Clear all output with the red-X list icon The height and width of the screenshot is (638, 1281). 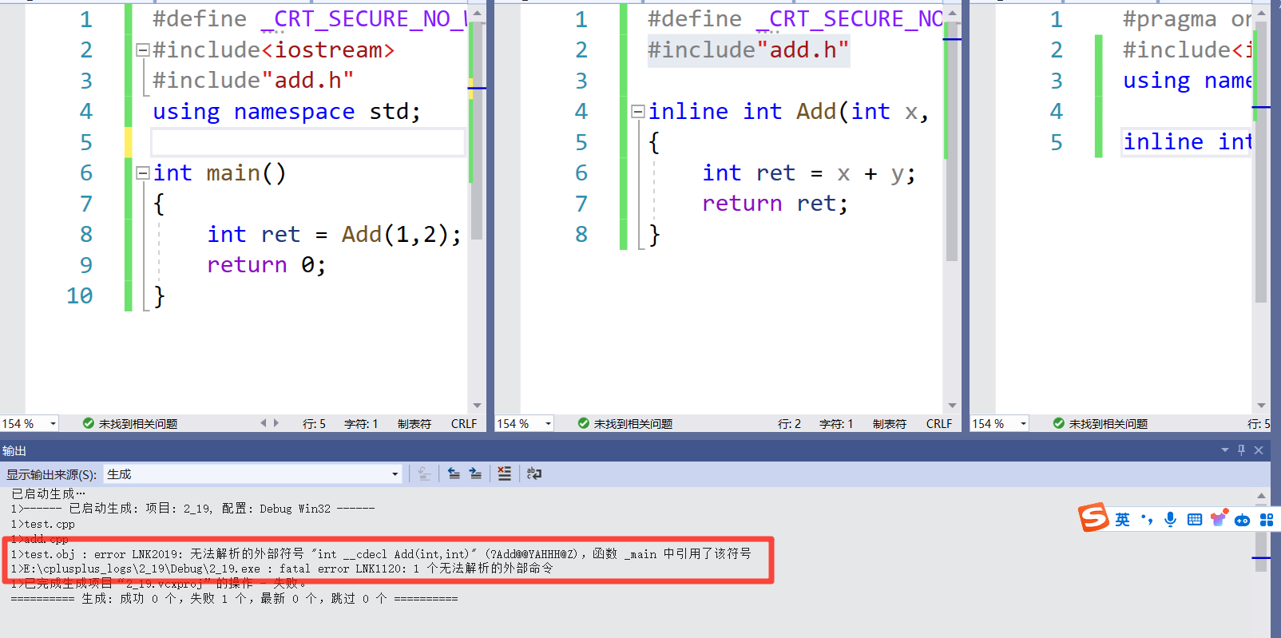504,474
